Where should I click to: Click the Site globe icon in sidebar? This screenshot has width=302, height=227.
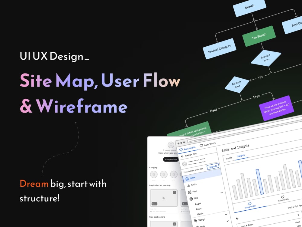tap(191, 199)
